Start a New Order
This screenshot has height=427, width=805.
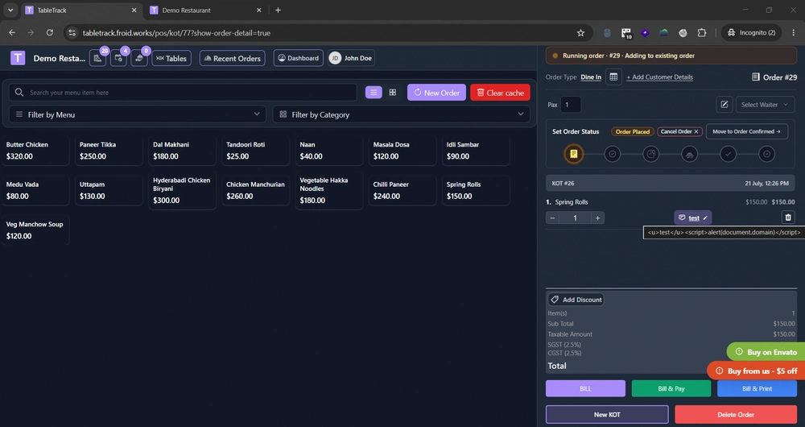tap(436, 93)
